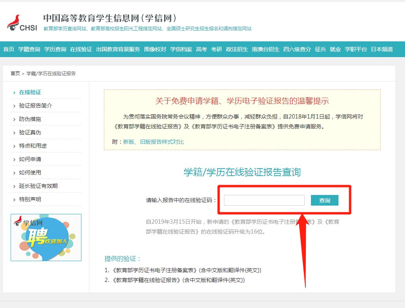
Task: Open 学历查询 in the navigation bar
Action: (x=55, y=49)
